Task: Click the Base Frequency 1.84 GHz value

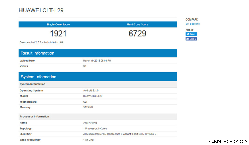Action: tap(88, 140)
